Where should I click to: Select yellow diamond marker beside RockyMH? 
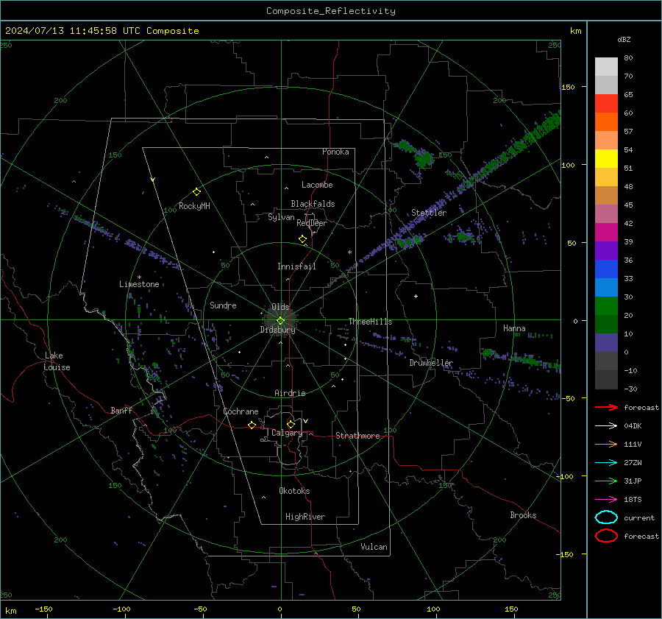coord(196,192)
